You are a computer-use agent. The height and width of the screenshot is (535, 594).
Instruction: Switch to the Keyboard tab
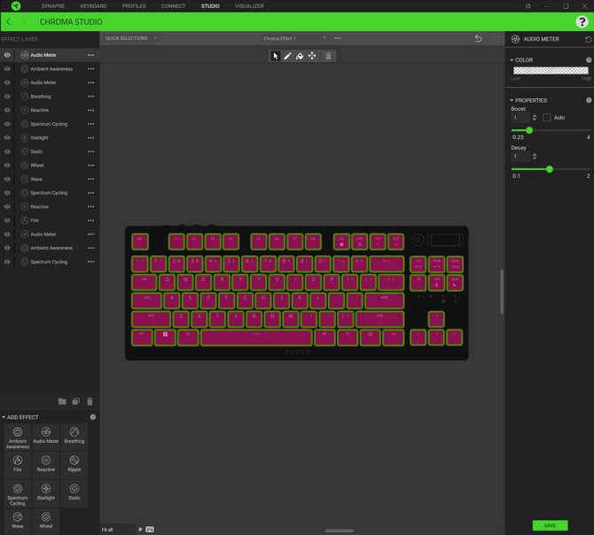[93, 6]
